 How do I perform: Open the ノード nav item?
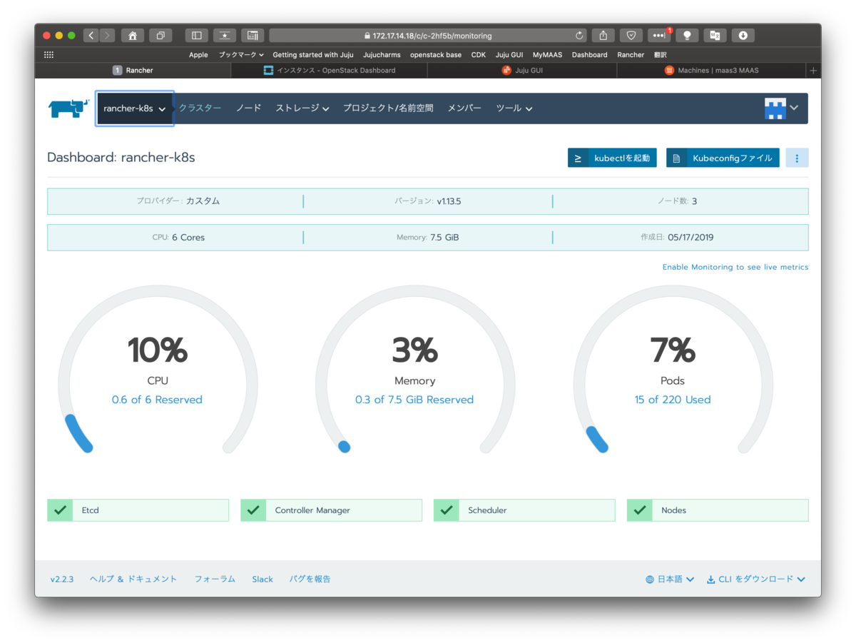pyautogui.click(x=248, y=108)
